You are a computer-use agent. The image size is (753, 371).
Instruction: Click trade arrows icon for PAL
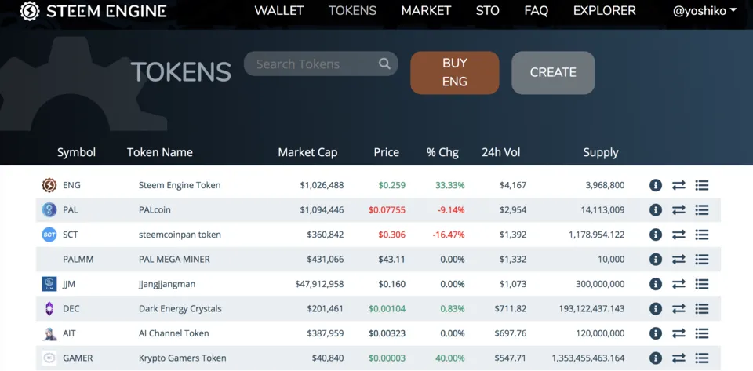[x=678, y=209]
